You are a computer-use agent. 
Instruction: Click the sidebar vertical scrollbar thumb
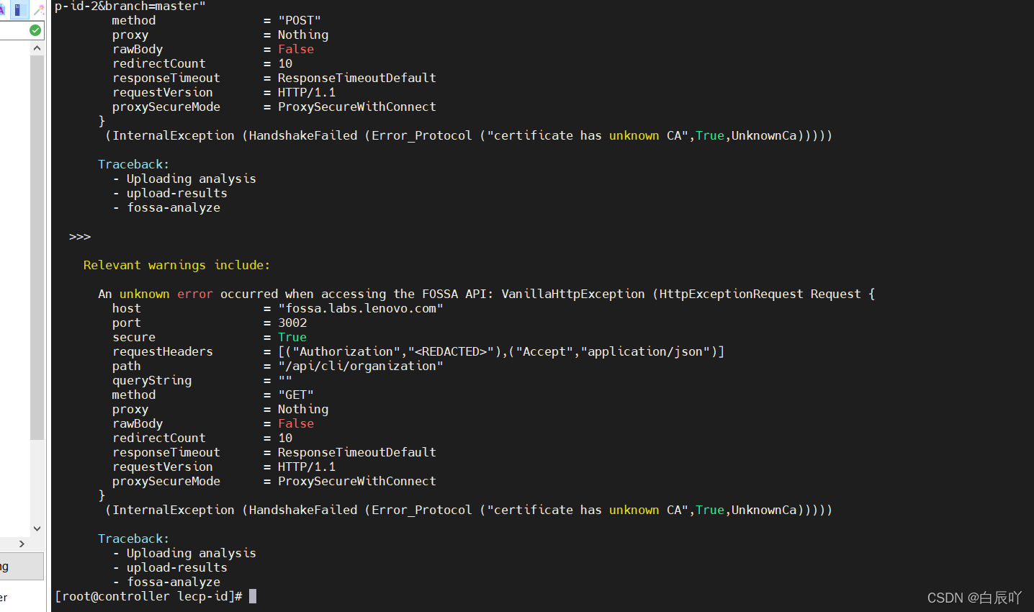(37, 247)
